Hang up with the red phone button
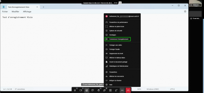Image resolution: width=204 pixels, height=93 pixels. pos(128,90)
